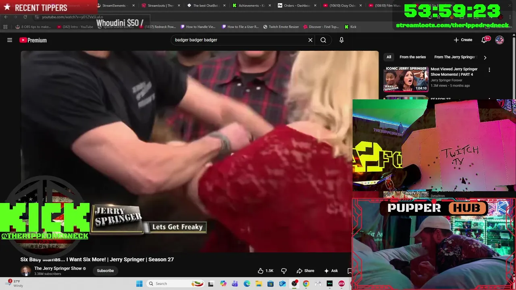Screen dimensions: 516x290
Task: Subscribe to The Jerry Springer Show
Action: click(105, 271)
